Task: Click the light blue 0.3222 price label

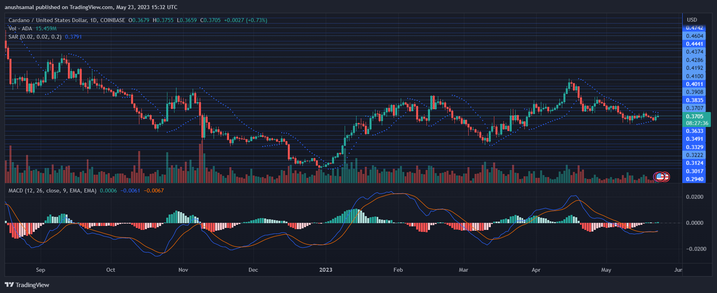Action: (694, 155)
